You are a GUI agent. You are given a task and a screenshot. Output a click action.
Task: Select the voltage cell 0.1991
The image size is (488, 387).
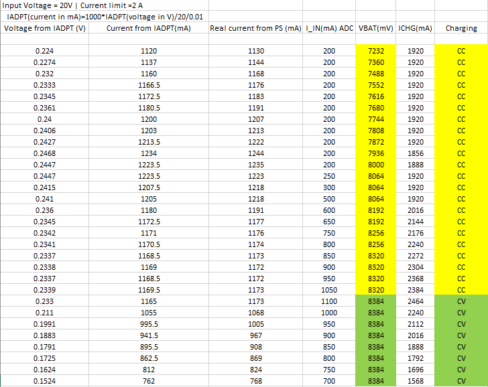[44, 324]
